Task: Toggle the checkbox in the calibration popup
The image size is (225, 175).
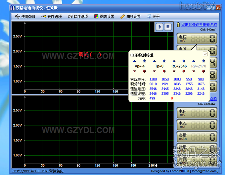Action: pyautogui.click(x=205, y=54)
